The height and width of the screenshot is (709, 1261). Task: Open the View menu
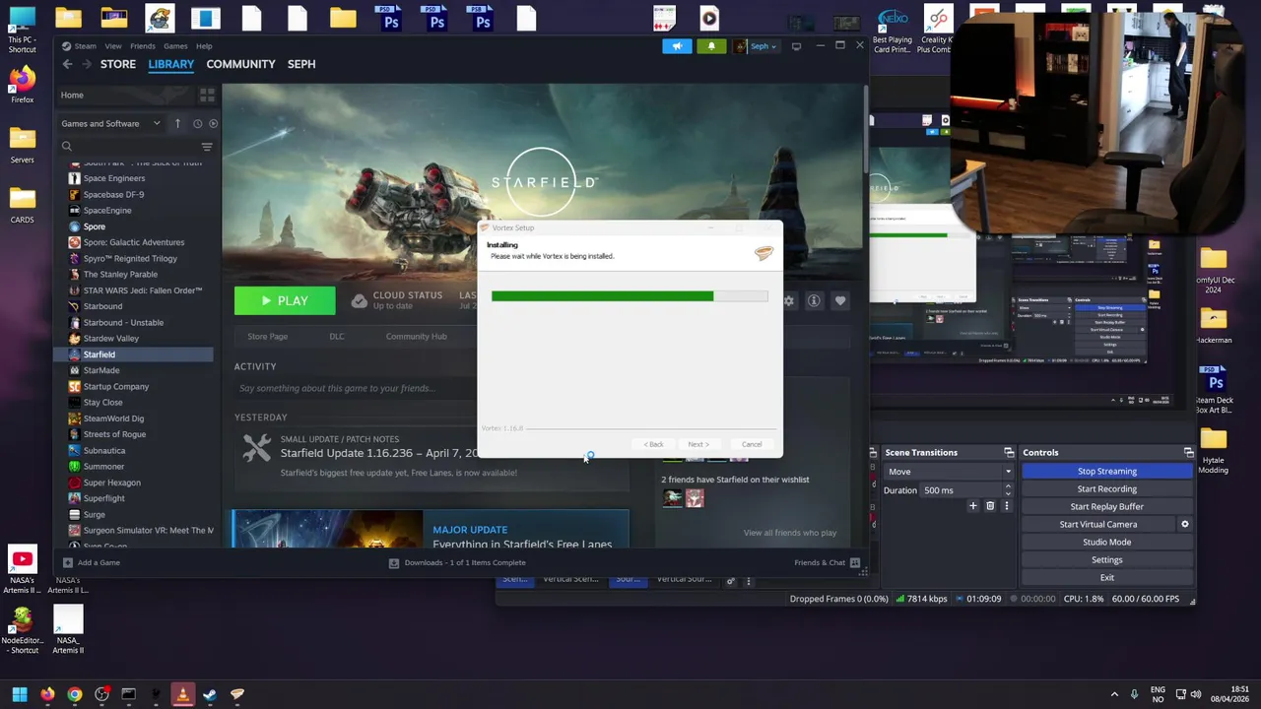tap(113, 46)
